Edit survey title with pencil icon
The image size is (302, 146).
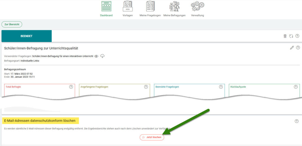292,48
